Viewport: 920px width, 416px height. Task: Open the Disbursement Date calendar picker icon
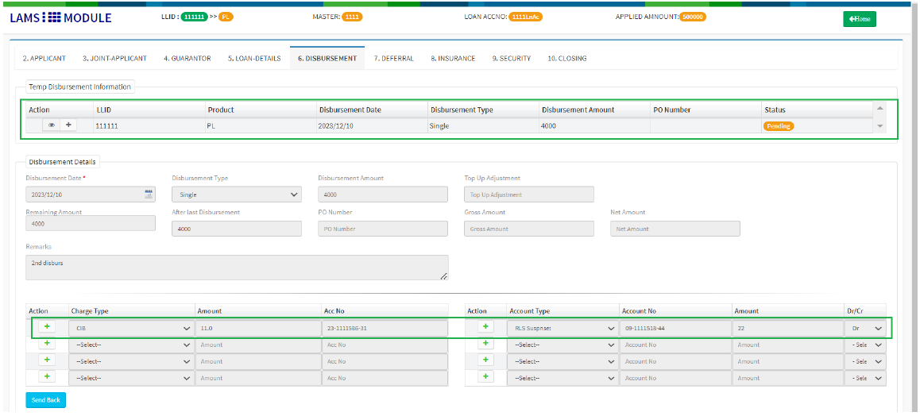coord(148,194)
